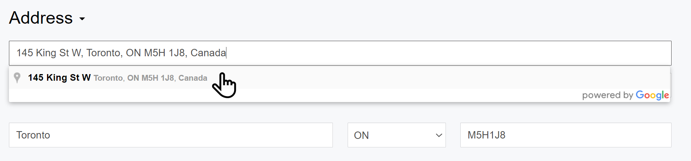Expand the Address section caret arrow
This screenshot has height=161, width=691.
[x=82, y=19]
